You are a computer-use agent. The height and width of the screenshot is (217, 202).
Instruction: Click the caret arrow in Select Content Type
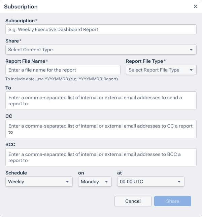pyautogui.click(x=191, y=50)
